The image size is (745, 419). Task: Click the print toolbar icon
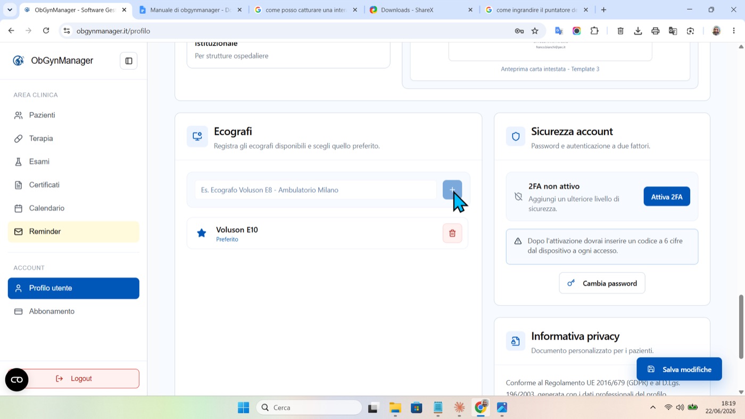[656, 31]
